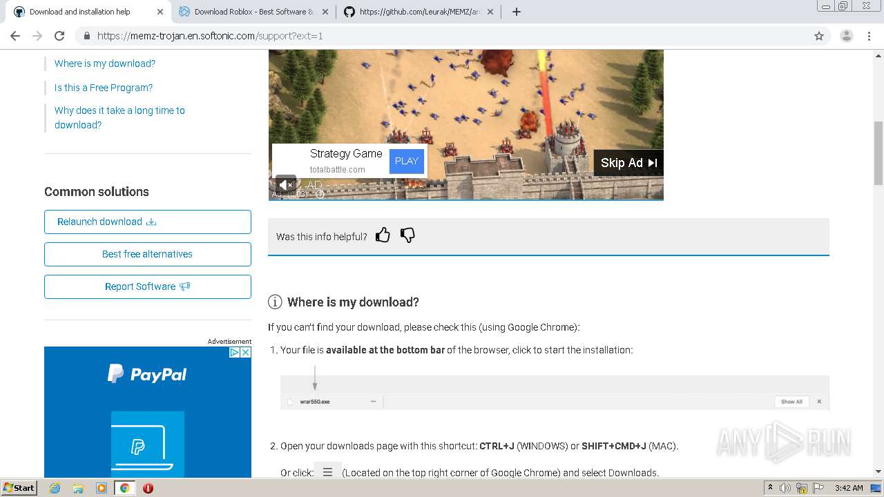The width and height of the screenshot is (884, 497).
Task: Click the vertical page scrollbar thumb
Action: [x=878, y=153]
